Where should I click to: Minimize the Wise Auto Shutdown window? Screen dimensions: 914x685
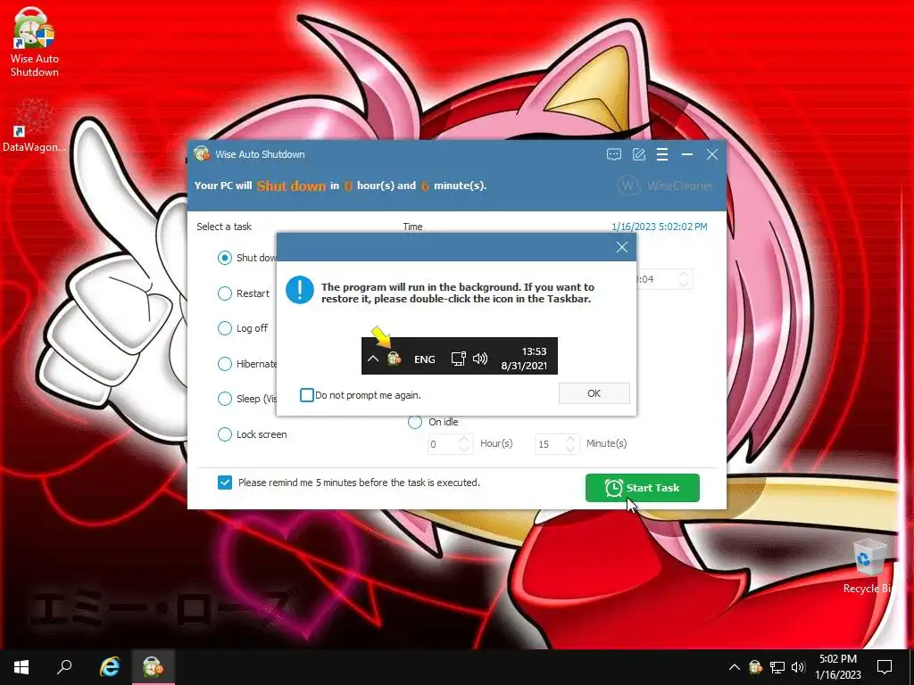pos(687,154)
